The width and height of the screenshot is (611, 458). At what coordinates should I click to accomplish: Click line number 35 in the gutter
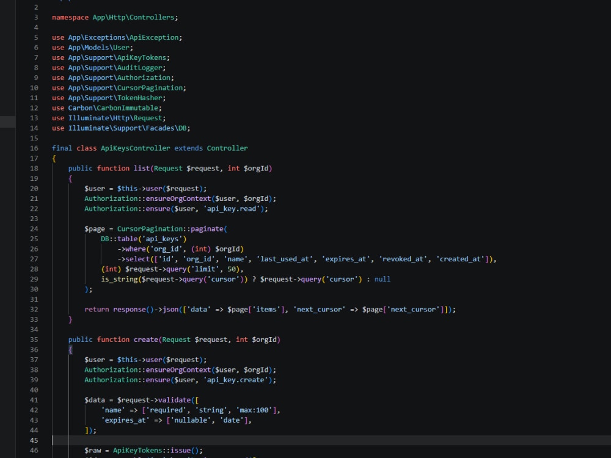[x=34, y=340]
